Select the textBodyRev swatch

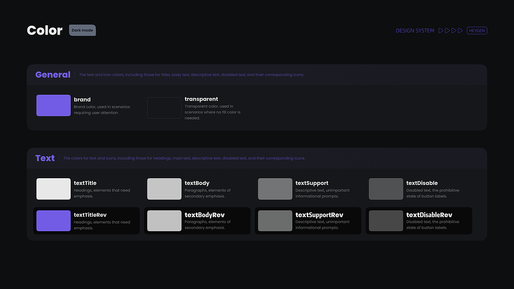point(164,221)
